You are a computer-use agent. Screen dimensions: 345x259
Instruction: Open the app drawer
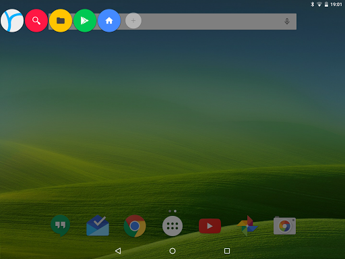(x=172, y=226)
